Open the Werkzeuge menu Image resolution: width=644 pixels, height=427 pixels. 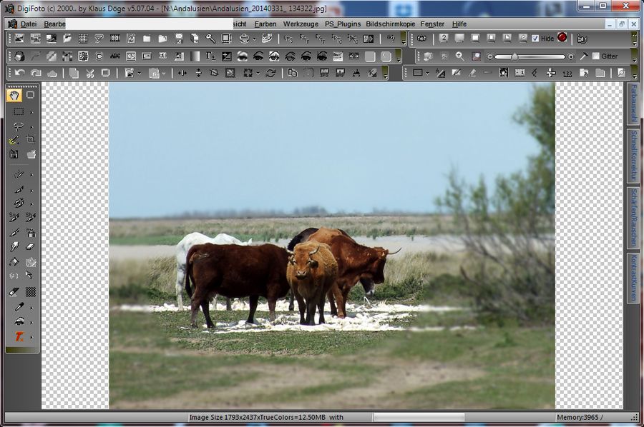pos(301,24)
